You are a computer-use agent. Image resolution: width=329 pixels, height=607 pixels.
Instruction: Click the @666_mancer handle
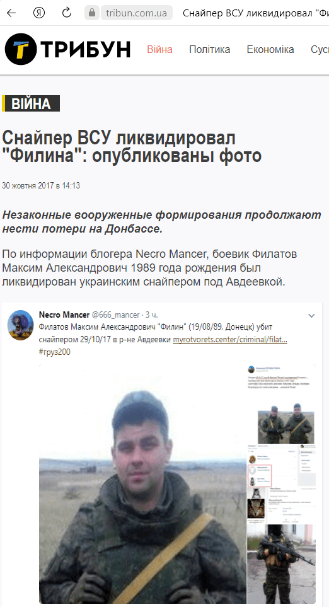(x=115, y=315)
